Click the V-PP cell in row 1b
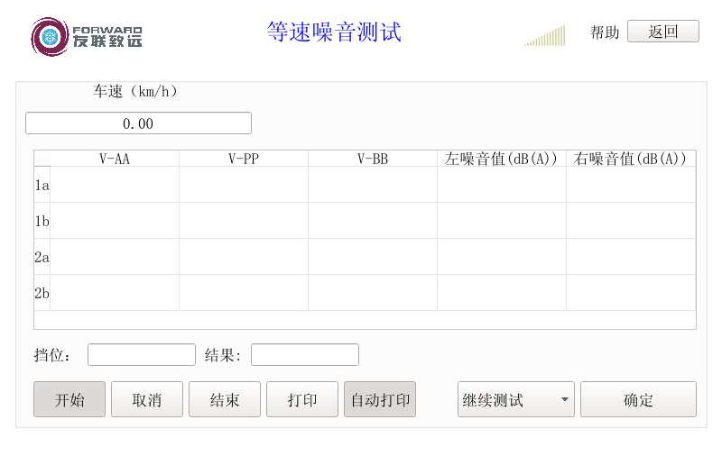 click(244, 221)
